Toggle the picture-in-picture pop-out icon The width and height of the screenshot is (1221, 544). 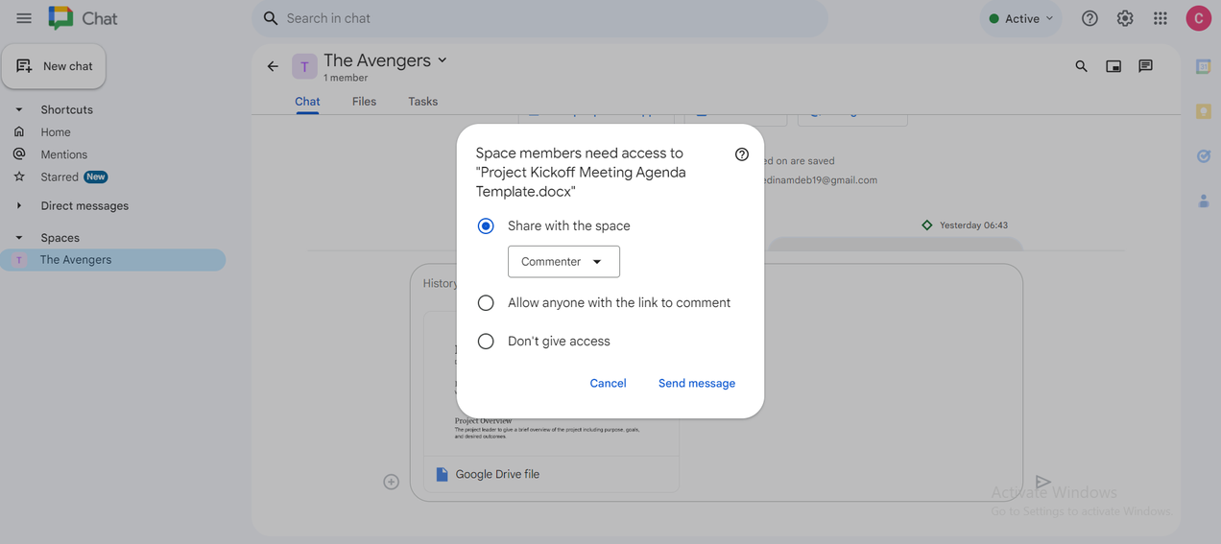1113,66
